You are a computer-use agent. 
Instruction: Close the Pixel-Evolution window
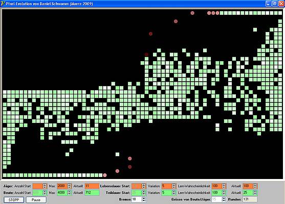pos(281,4)
